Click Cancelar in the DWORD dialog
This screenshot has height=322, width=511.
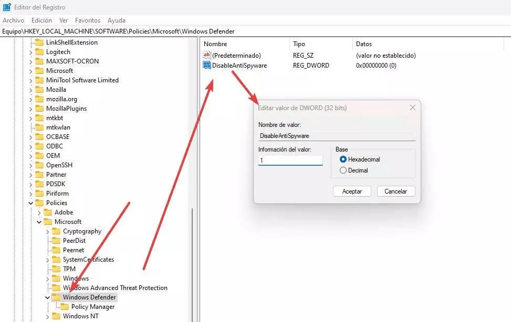coord(396,191)
